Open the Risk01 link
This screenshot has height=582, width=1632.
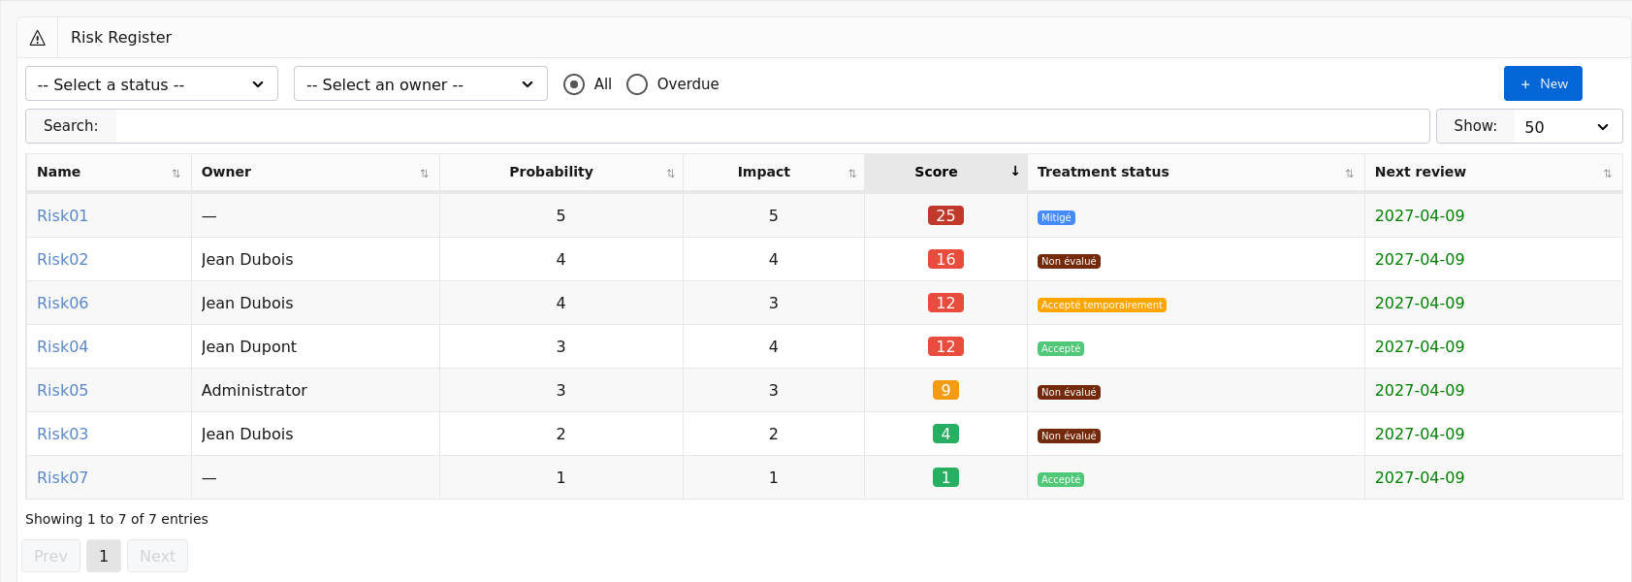(x=62, y=215)
